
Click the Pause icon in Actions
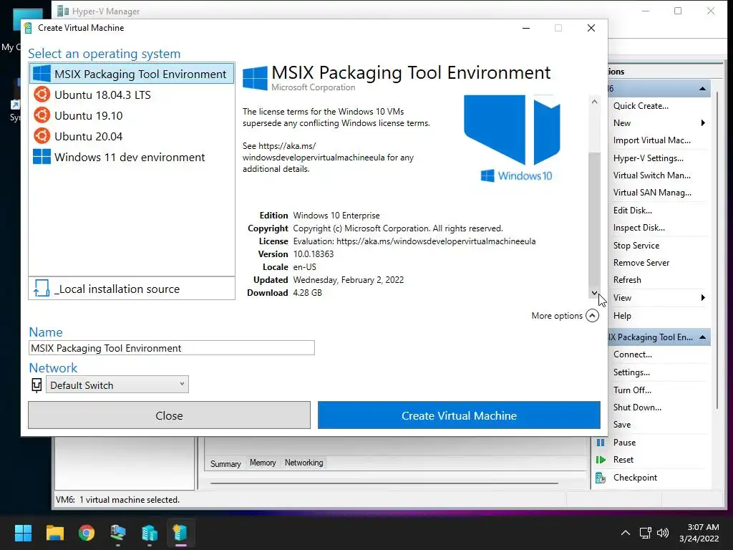[x=601, y=443]
